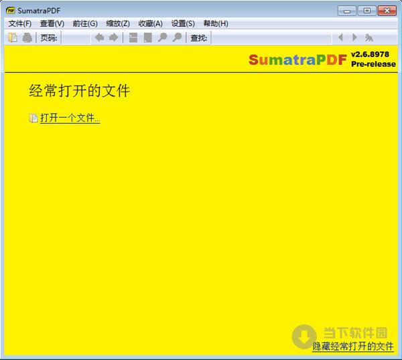Open the 查看(V) menu
Image resolution: width=402 pixels, height=360 pixels.
52,24
